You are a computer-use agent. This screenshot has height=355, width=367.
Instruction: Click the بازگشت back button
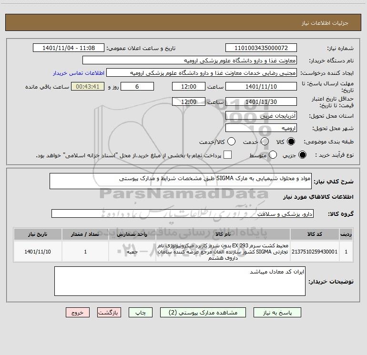pos(109,313)
